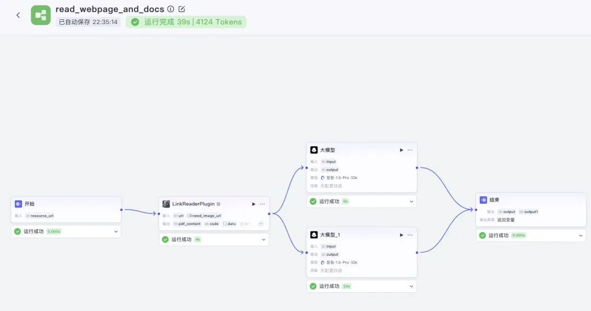Screen dimensions: 591x311
Task: Select the 开始 node title
Action: point(30,204)
